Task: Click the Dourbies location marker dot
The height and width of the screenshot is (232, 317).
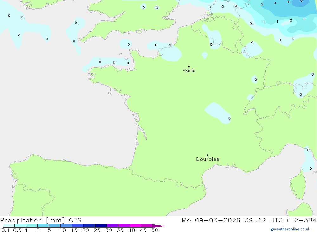Action: pos(208,155)
